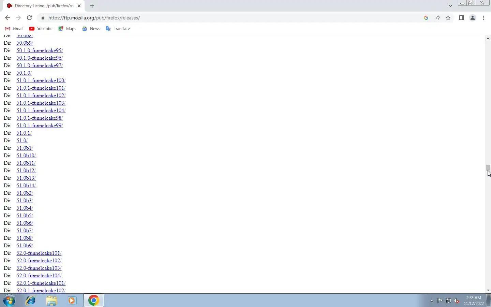Reload the directory listing page
Viewport: 491px width, 307px height.
(29, 18)
